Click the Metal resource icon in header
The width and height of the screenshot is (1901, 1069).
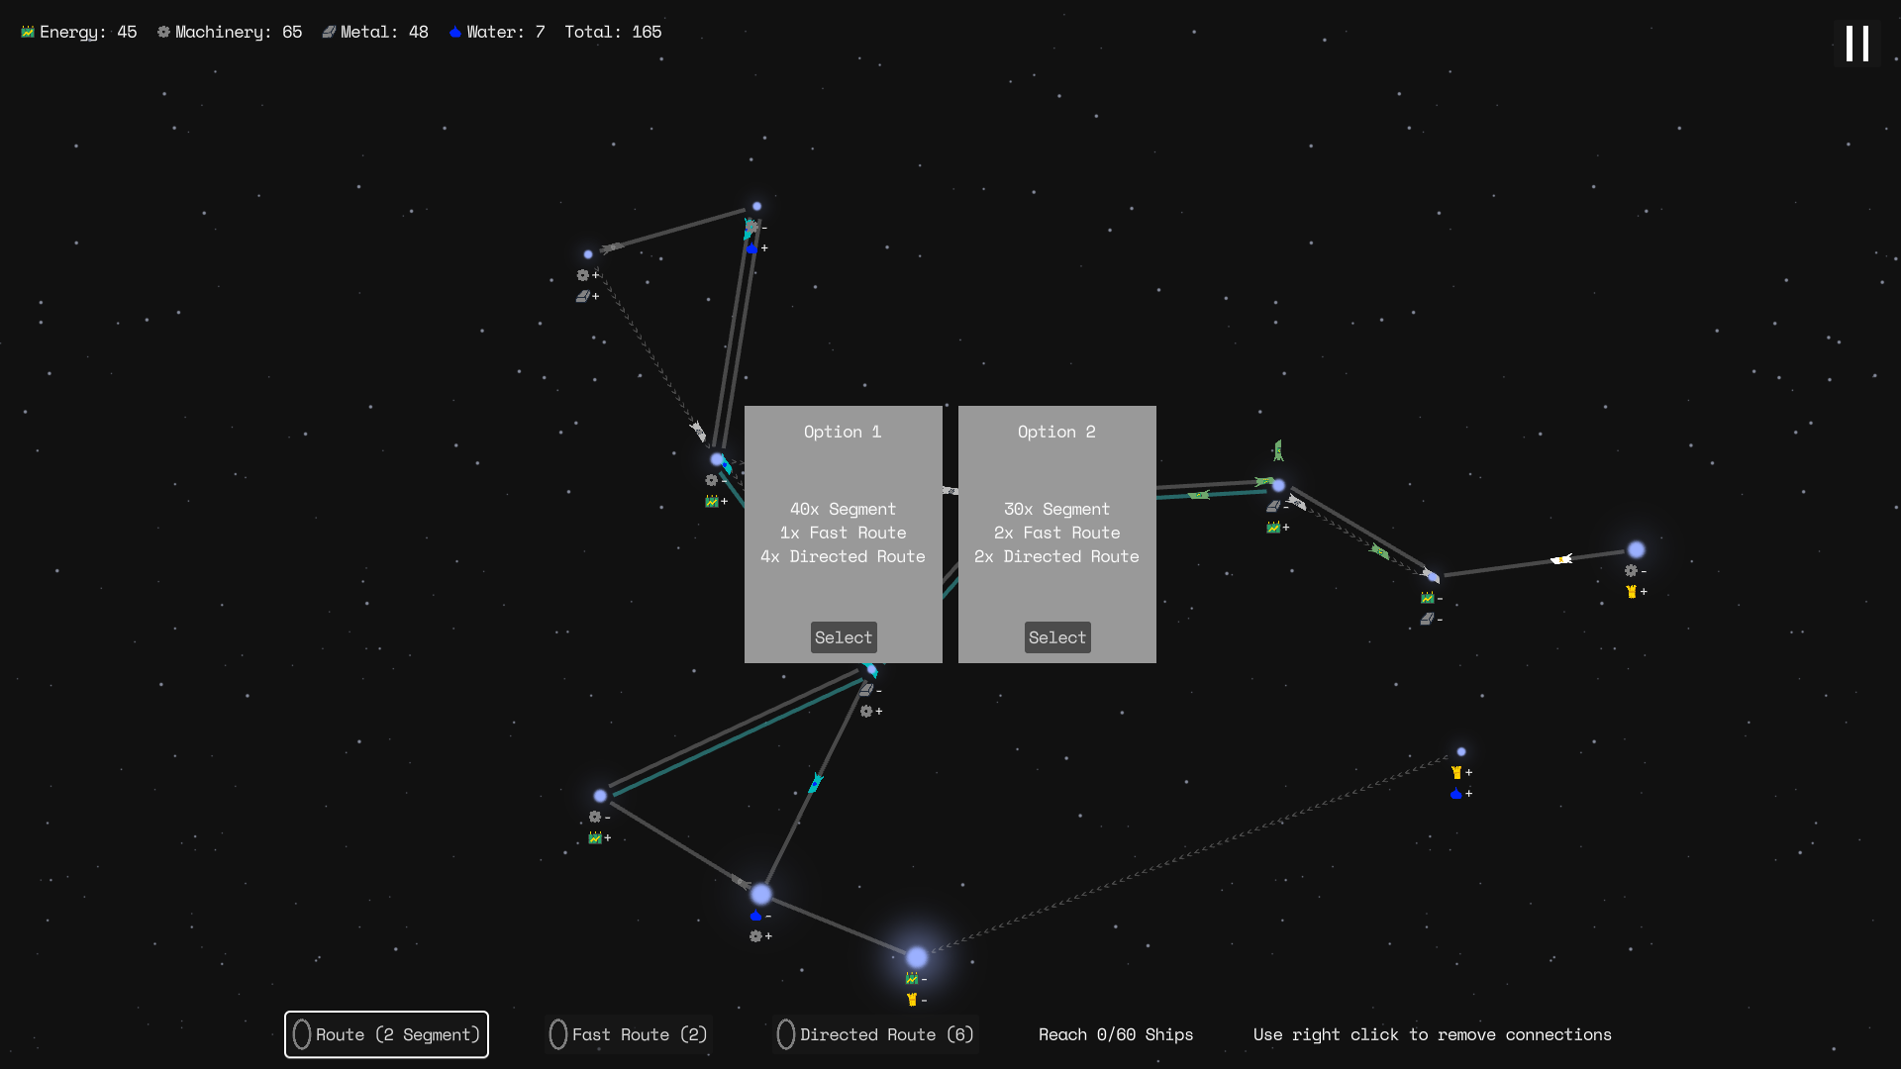329,32
